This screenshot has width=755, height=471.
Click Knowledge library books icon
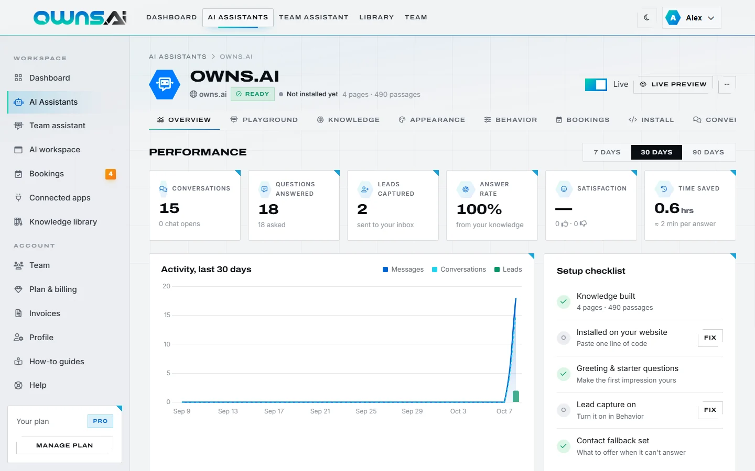click(18, 222)
